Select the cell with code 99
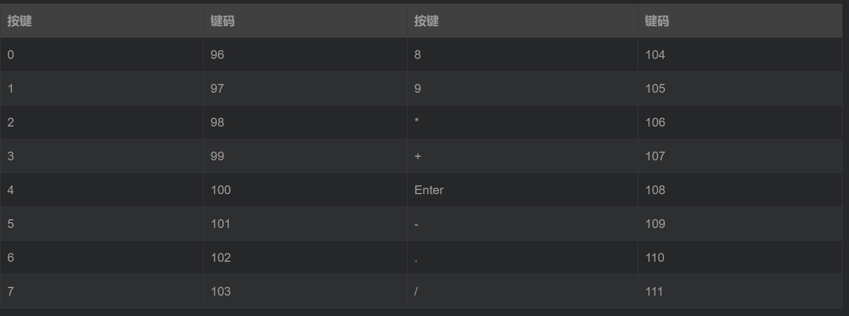Image resolution: width=849 pixels, height=316 pixels. click(305, 156)
